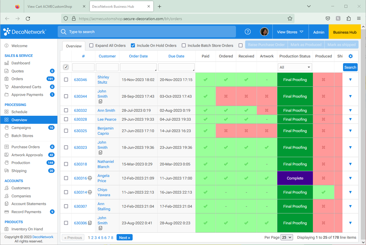Check the row checkbox for order 630346
Viewport: 366px width, 245px height.
tap(66, 80)
